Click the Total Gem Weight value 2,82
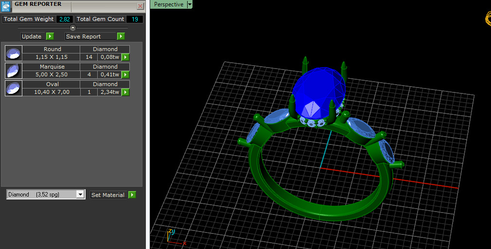Viewport: 491px width, 249px height. coord(65,19)
